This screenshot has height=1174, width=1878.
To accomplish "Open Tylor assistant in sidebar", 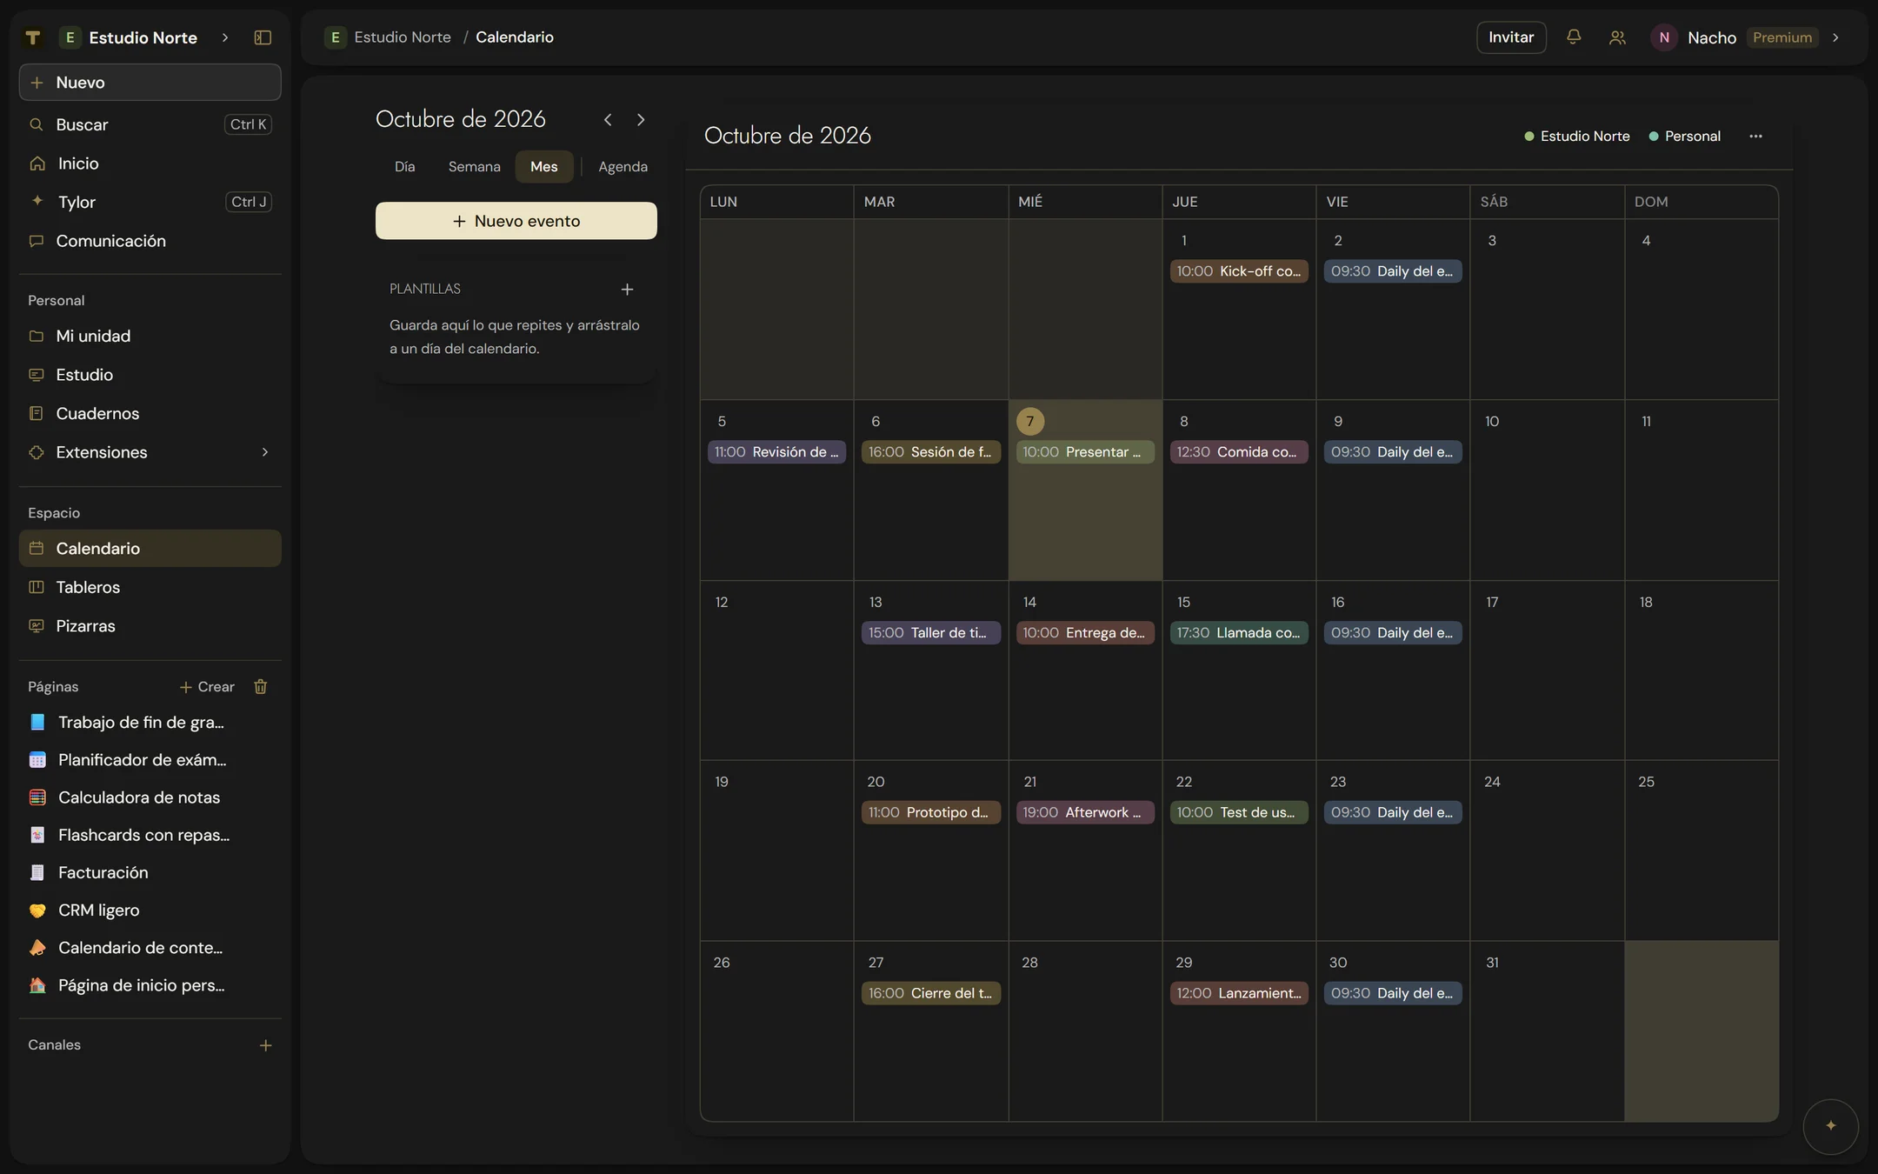I will point(150,203).
